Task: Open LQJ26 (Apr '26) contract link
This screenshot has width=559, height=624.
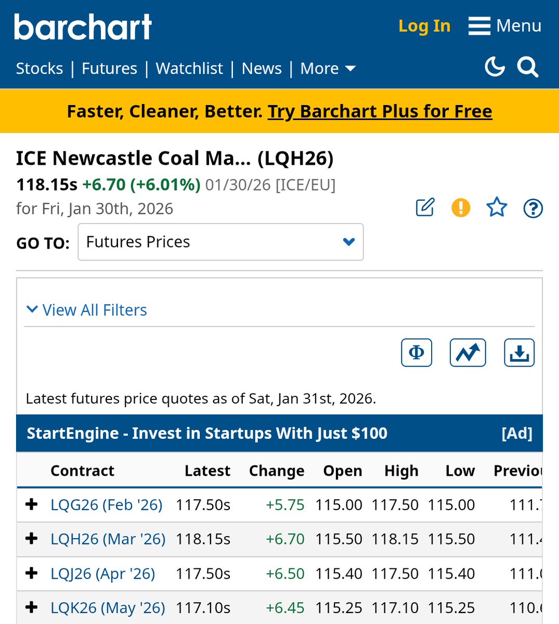Action: (103, 574)
